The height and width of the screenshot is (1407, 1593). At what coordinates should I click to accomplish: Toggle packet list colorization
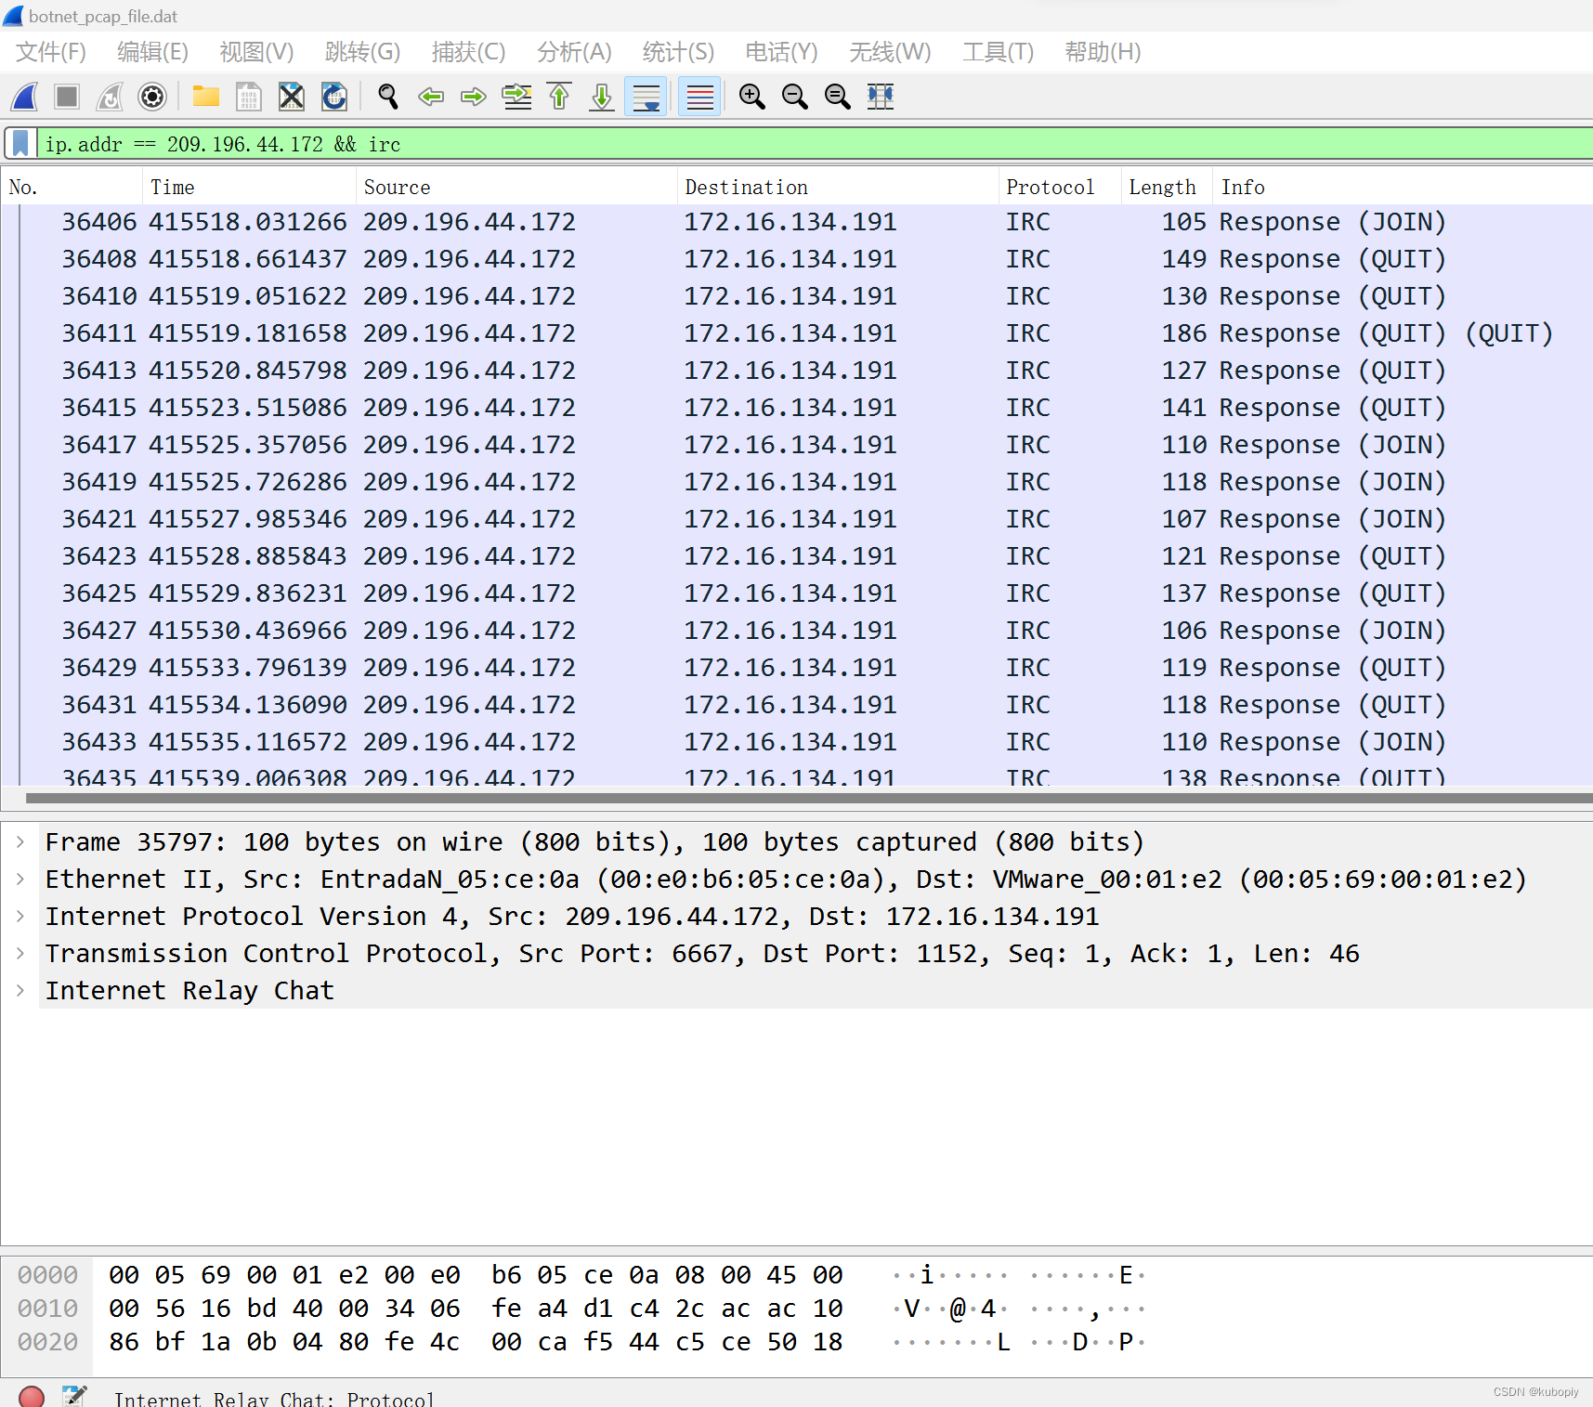tap(699, 97)
